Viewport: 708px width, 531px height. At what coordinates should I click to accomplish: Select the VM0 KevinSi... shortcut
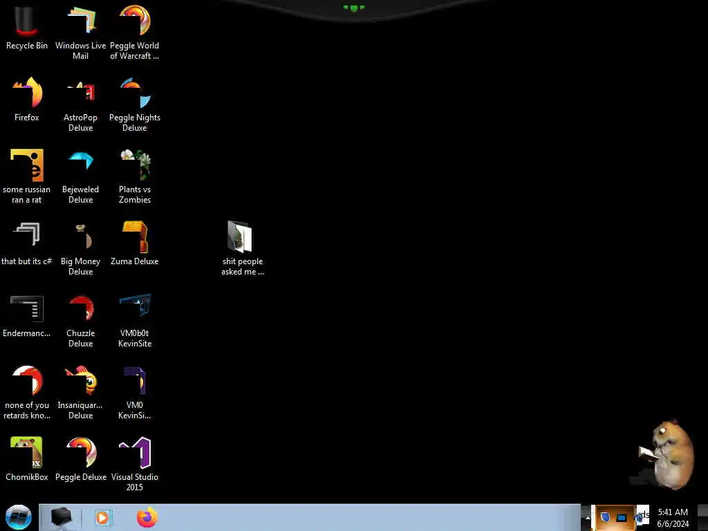coord(135,392)
